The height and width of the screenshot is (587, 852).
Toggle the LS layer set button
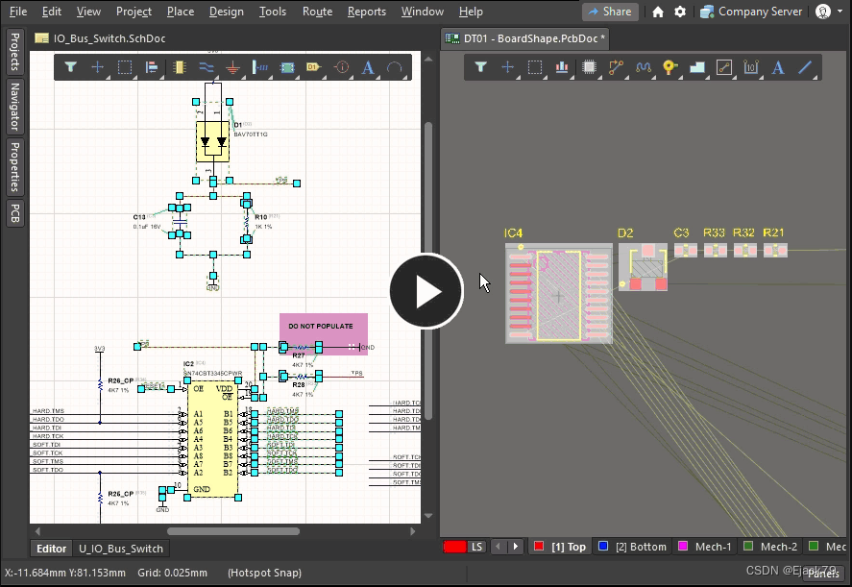click(476, 547)
